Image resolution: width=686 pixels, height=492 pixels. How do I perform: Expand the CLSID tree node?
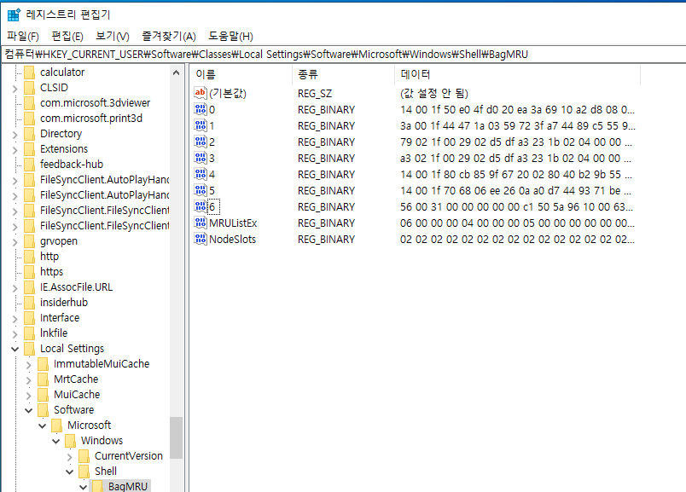click(15, 89)
